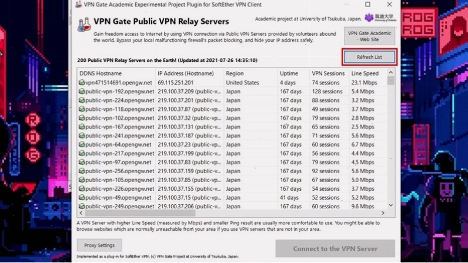Viewport: 468px width, 263px height.
Task: Click the 9.6 Mbps line speed cell
Action: [363, 206]
